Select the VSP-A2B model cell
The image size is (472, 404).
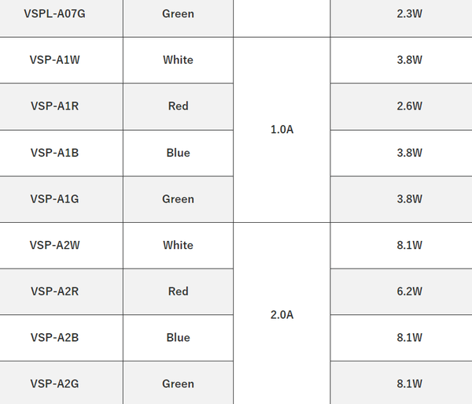point(54,338)
